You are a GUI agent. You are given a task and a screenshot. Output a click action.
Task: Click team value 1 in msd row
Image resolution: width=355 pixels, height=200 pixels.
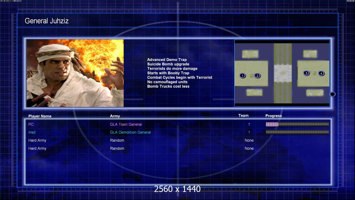tap(249, 132)
